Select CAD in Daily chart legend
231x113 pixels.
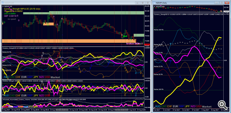164,106
